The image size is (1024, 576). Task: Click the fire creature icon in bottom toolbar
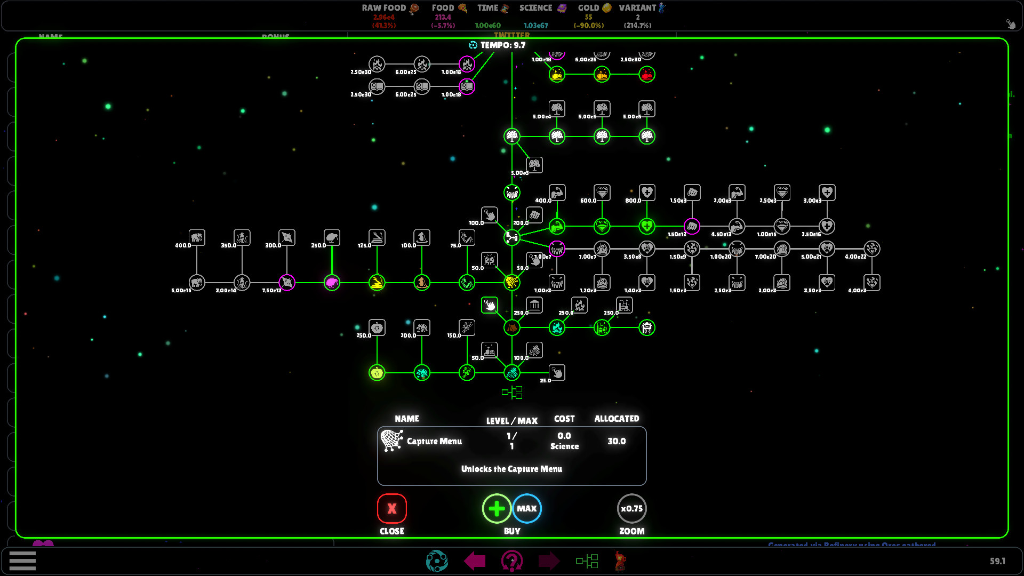point(620,561)
